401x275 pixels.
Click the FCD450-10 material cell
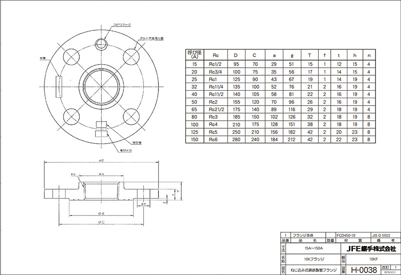347,235
